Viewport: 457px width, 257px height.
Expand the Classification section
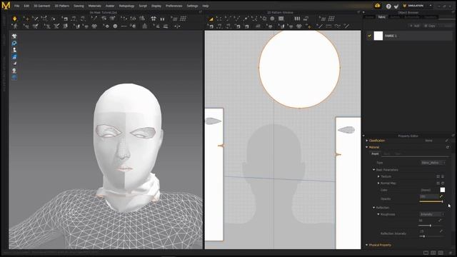pos(367,141)
